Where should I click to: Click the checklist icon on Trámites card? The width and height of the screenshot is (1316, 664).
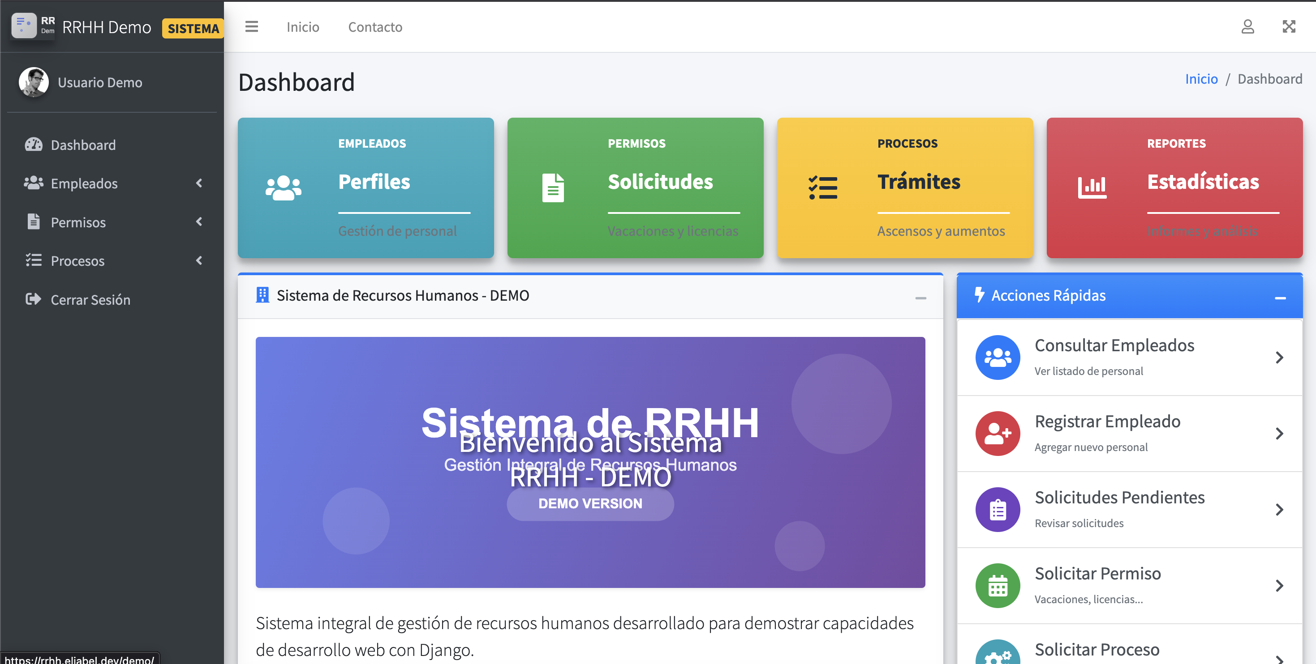822,188
